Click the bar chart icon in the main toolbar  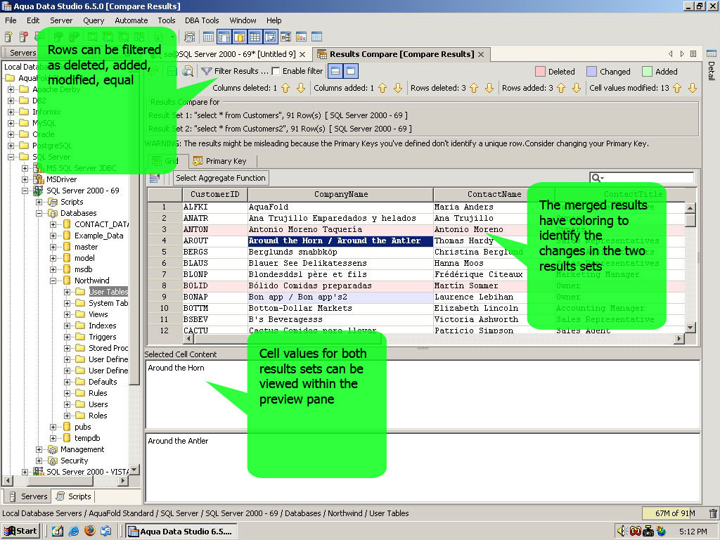pyautogui.click(x=301, y=37)
